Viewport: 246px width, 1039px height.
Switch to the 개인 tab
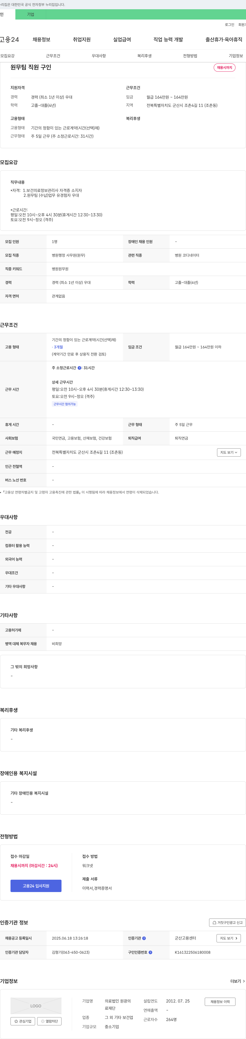8,15
